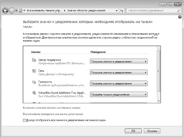Open behavior dropdown for Громкость
The image size is (184, 138).
(119, 83)
